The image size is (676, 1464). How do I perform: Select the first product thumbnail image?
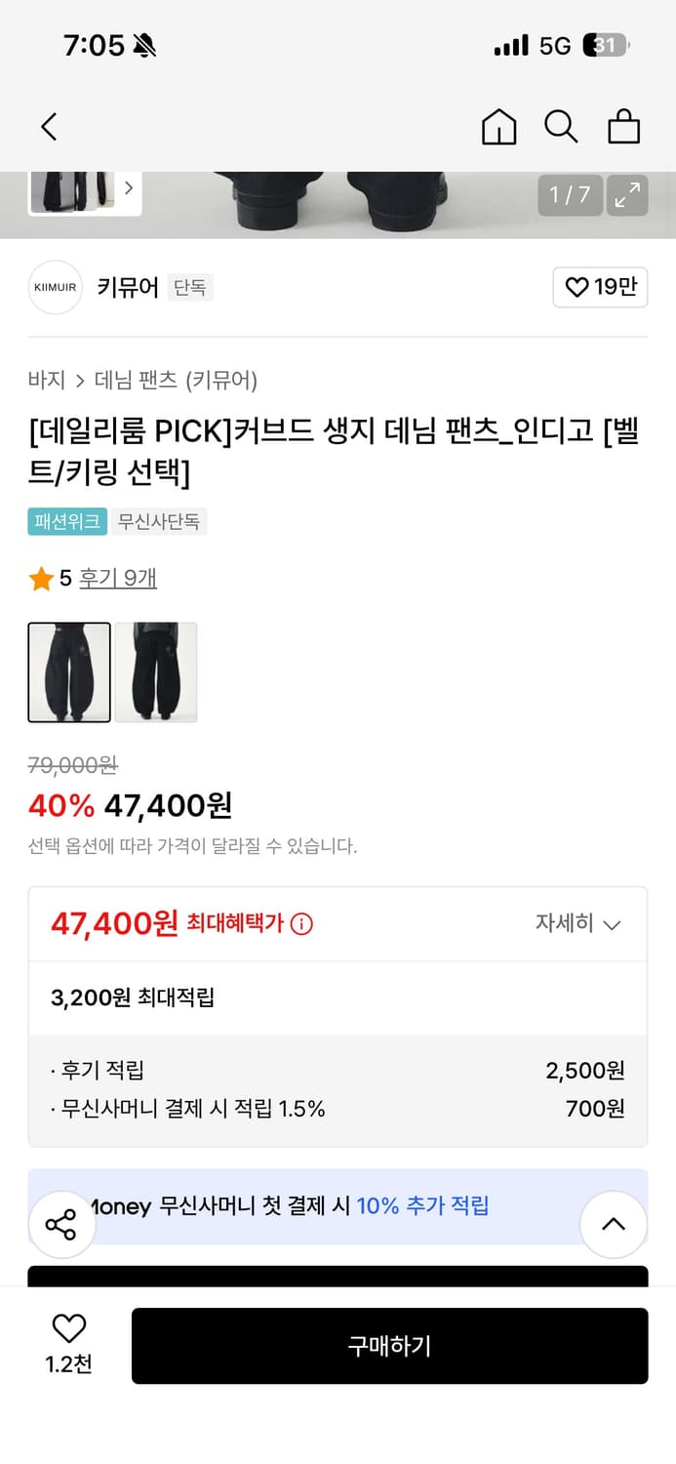pos(69,672)
